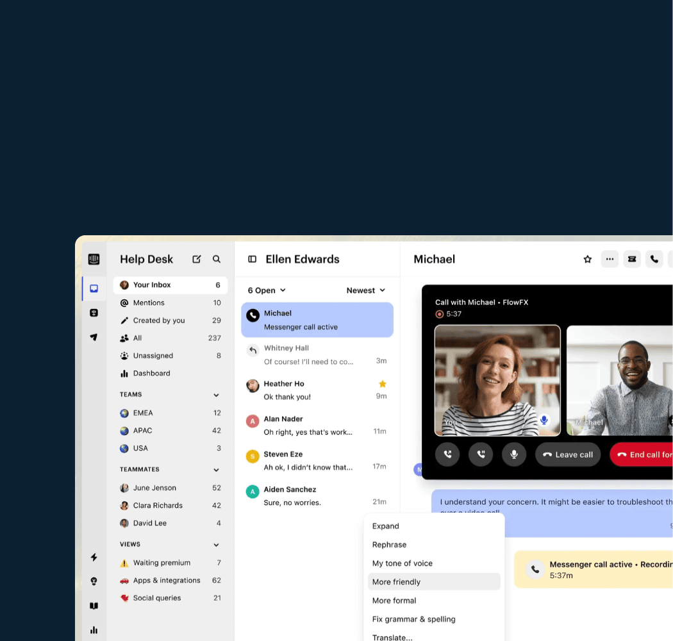
Task: Select teammate June Jenson
Action: tap(170, 488)
